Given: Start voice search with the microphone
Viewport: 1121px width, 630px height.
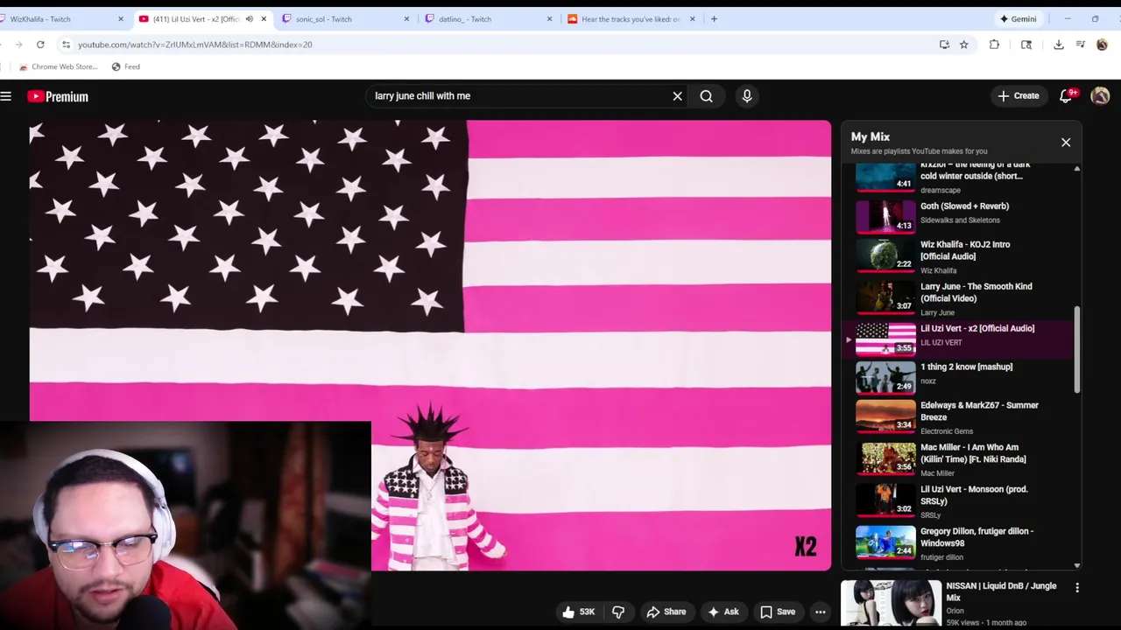Looking at the screenshot, I should point(747,96).
